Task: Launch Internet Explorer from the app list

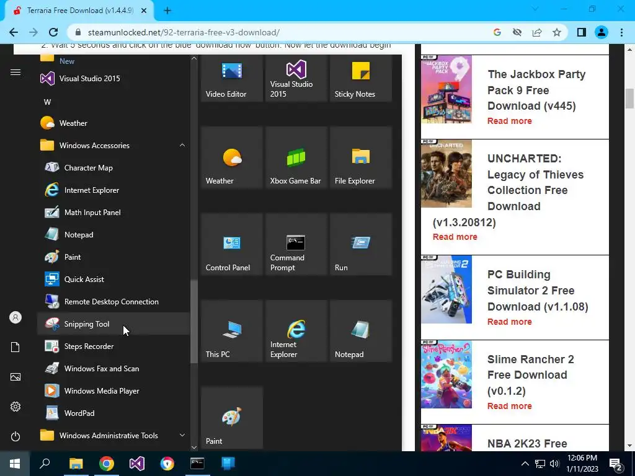Action: tap(113, 190)
